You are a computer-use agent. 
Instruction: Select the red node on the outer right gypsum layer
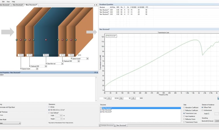pos(71,40)
